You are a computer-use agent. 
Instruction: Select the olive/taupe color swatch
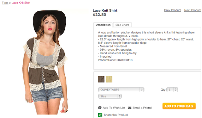click(101, 79)
